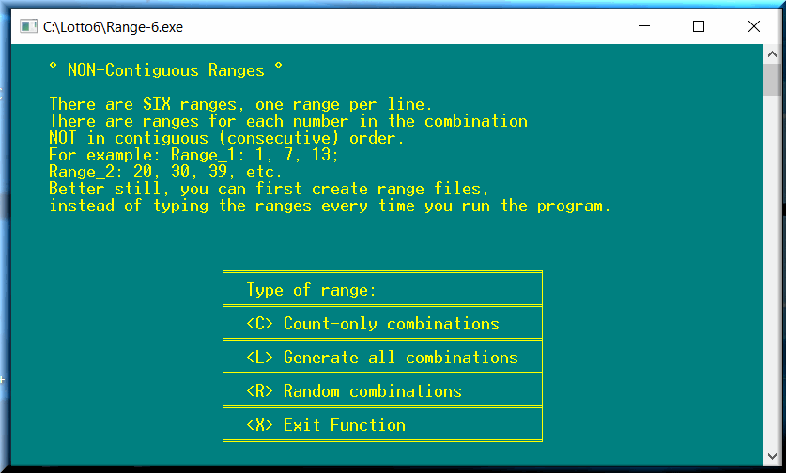Click the line starting 'Better still, you can first'
The width and height of the screenshot is (786, 473).
269,189
